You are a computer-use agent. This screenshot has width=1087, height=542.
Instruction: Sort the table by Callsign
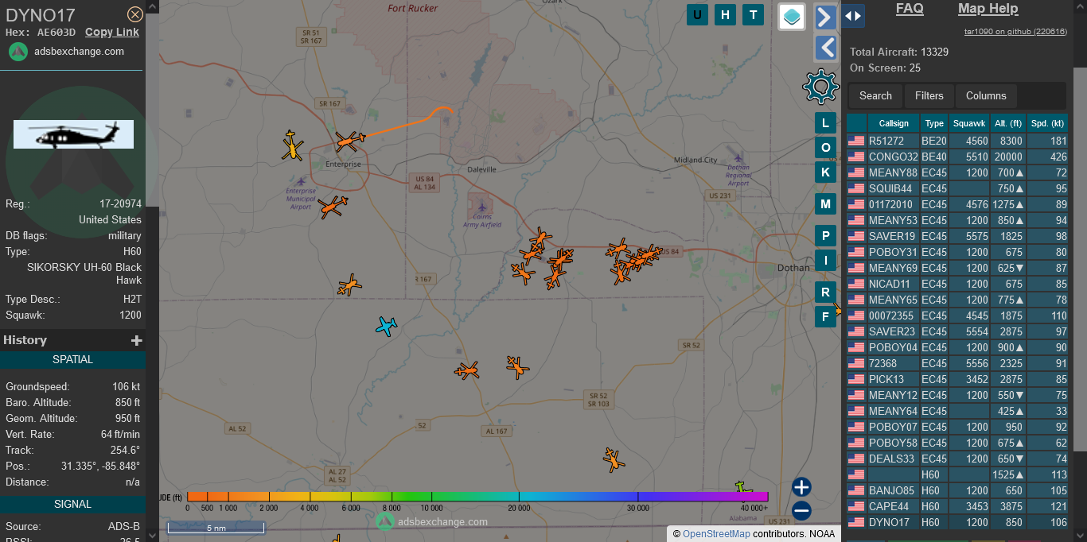click(x=894, y=123)
